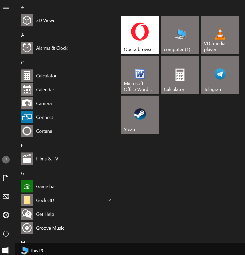The height and width of the screenshot is (255, 245).
Task: Click the "Camera" label text
Action: (x=44, y=104)
